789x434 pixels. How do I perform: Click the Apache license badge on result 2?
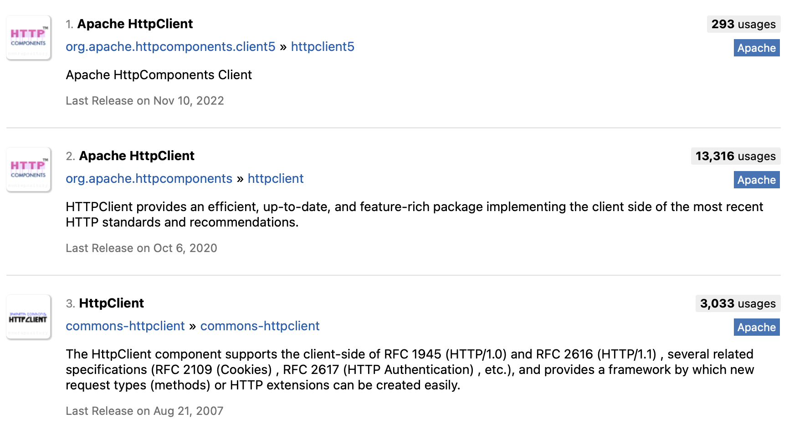(x=756, y=180)
